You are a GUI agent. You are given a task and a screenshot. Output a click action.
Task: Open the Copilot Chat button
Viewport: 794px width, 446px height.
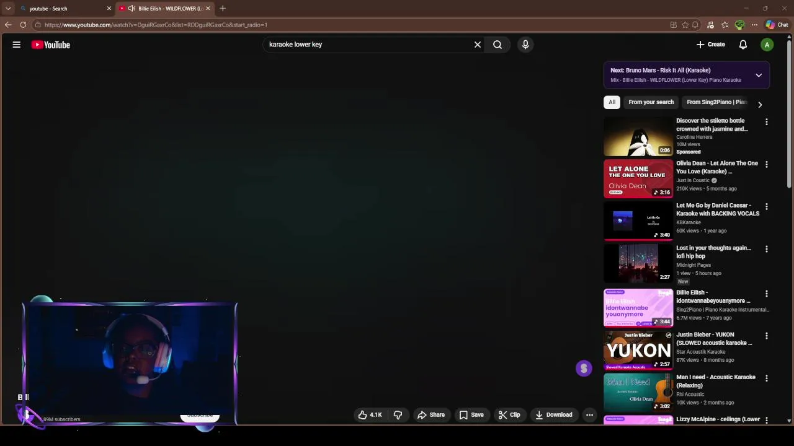(x=777, y=25)
